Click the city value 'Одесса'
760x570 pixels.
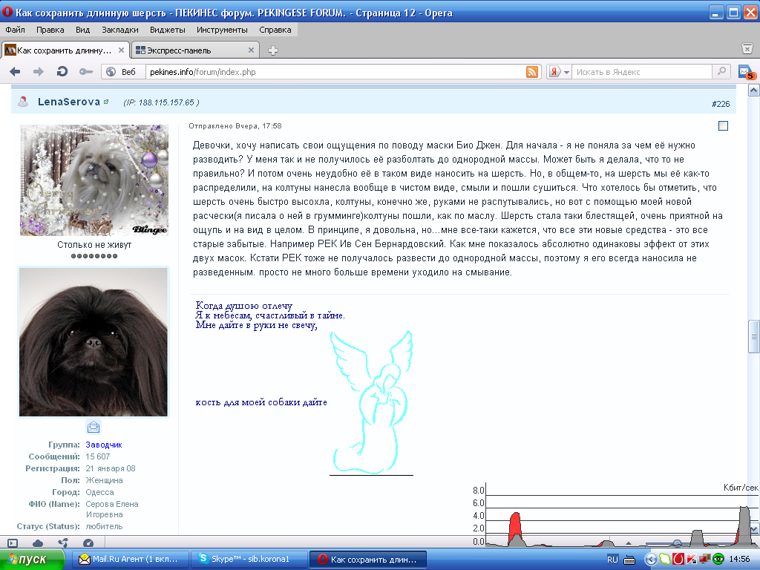[100, 493]
